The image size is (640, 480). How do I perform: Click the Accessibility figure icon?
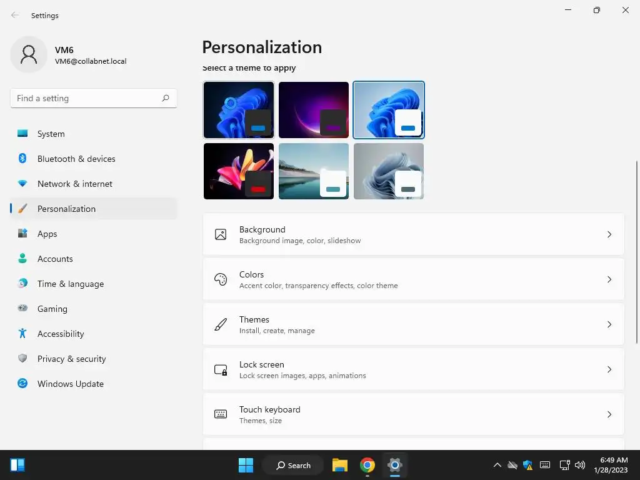22,334
